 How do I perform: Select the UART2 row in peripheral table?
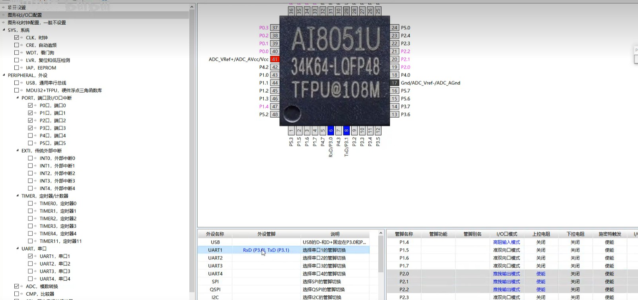(x=284, y=258)
